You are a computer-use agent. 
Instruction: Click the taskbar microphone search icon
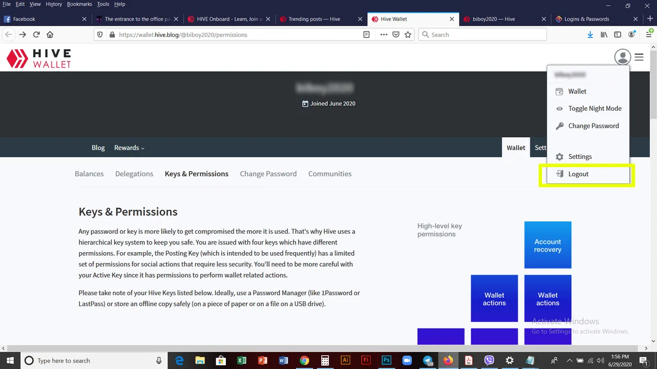pos(159,360)
